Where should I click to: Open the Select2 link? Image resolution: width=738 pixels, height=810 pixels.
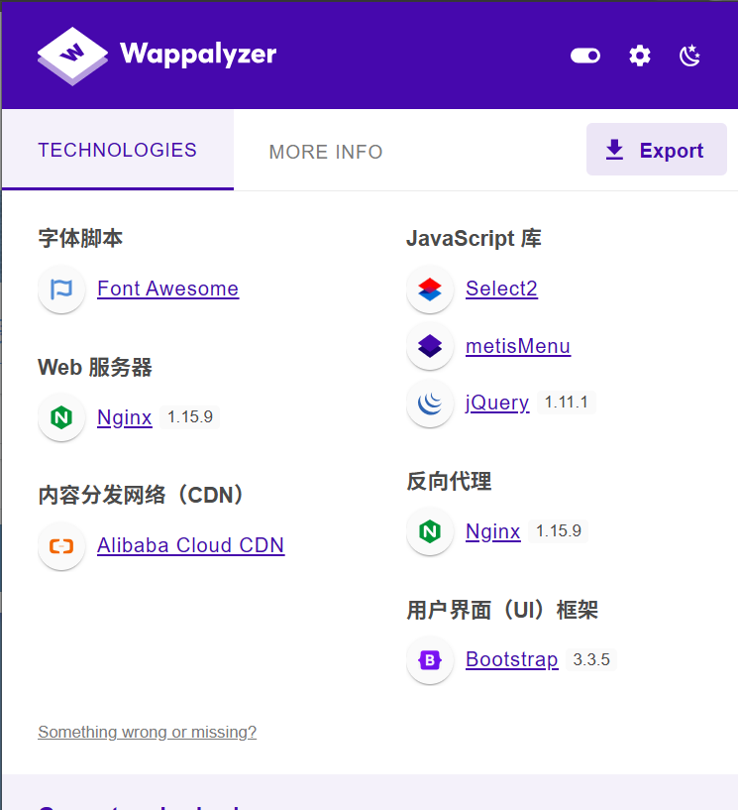point(501,289)
